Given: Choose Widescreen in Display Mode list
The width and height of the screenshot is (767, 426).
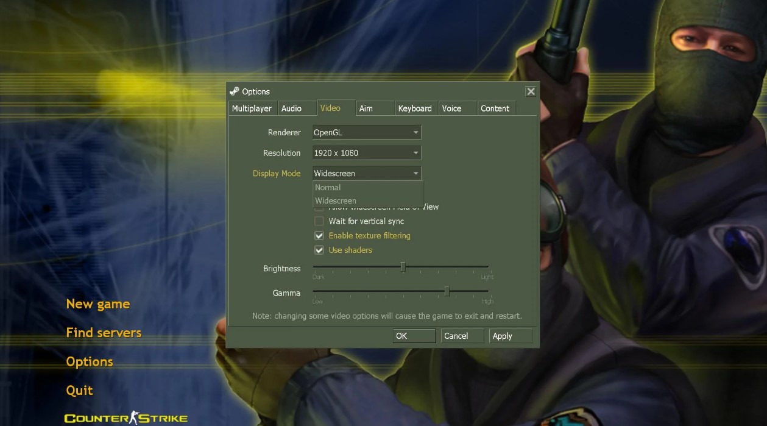Looking at the screenshot, I should [367, 201].
